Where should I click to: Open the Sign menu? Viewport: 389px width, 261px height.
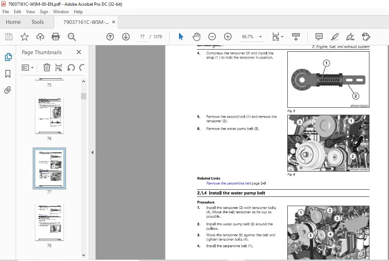[x=44, y=12]
